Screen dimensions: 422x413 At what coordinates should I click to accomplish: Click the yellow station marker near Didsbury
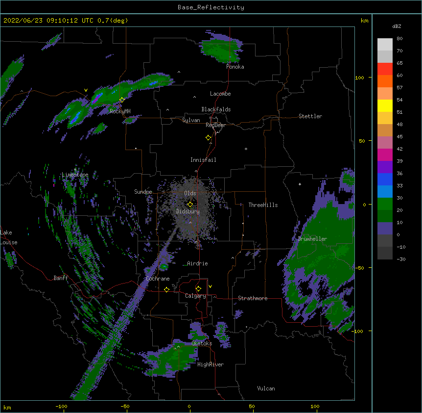190,205
